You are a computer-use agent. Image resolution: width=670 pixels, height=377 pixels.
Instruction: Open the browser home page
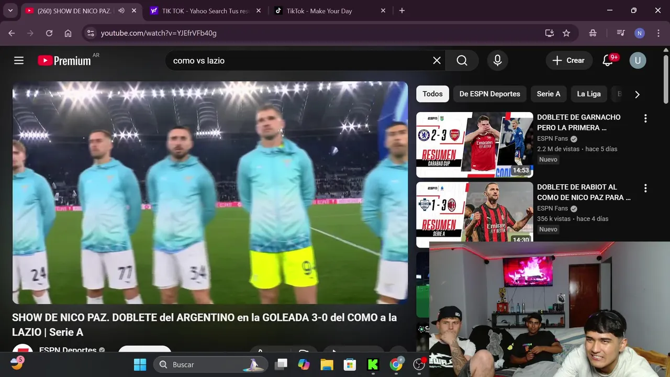coord(68,33)
